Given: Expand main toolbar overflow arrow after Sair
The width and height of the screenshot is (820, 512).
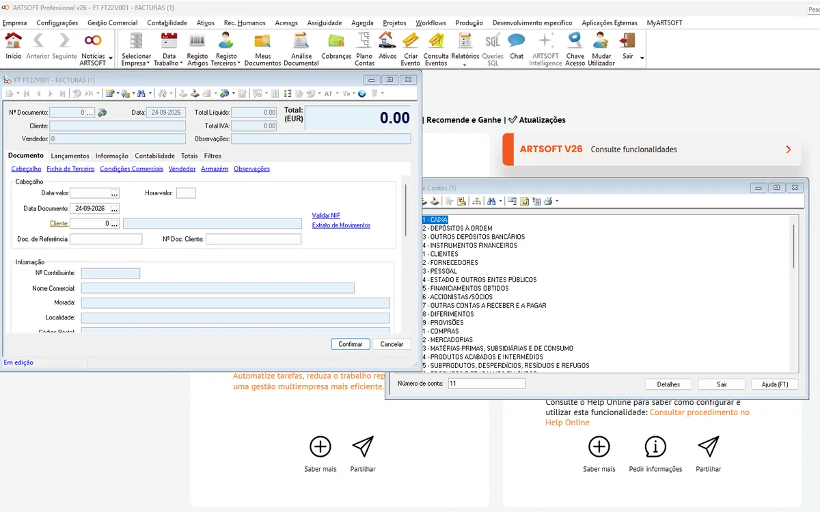Looking at the screenshot, I should 642,58.
